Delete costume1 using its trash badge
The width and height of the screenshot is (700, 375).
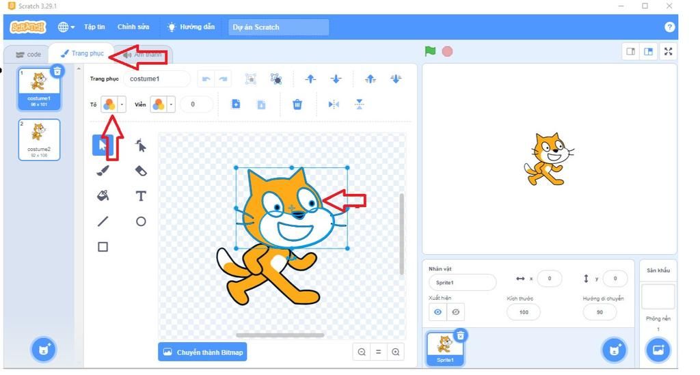[57, 71]
